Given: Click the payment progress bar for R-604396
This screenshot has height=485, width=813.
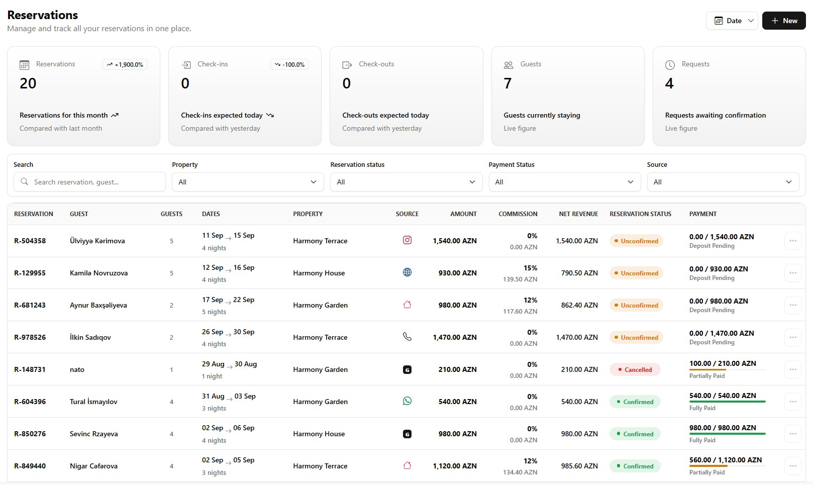Looking at the screenshot, I should point(727,402).
